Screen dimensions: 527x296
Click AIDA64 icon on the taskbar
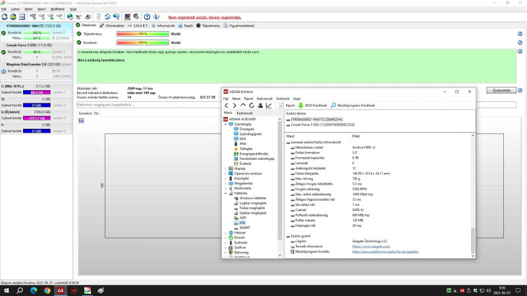pyautogui.click(x=61, y=290)
